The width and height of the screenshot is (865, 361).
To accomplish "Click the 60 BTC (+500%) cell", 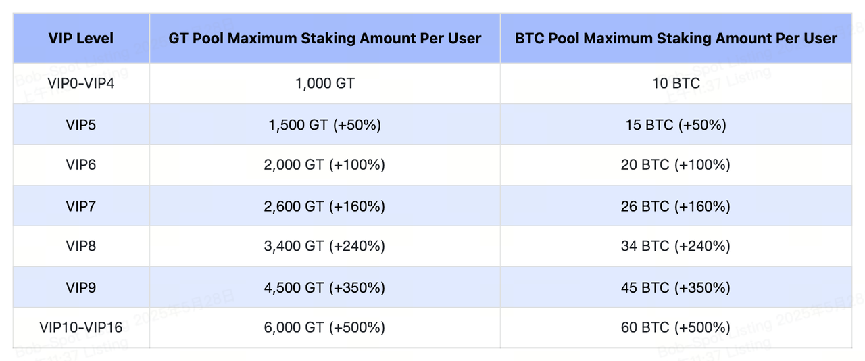I will coord(676,328).
